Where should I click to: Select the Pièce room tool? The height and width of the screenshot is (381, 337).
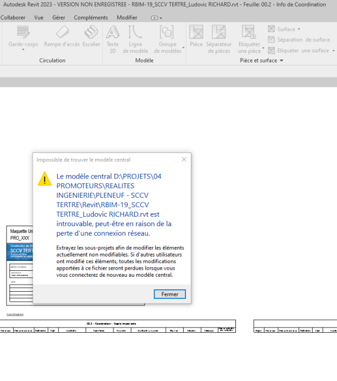point(196,36)
